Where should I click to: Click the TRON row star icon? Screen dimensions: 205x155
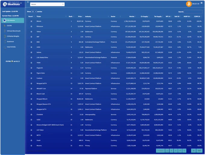point(31,63)
